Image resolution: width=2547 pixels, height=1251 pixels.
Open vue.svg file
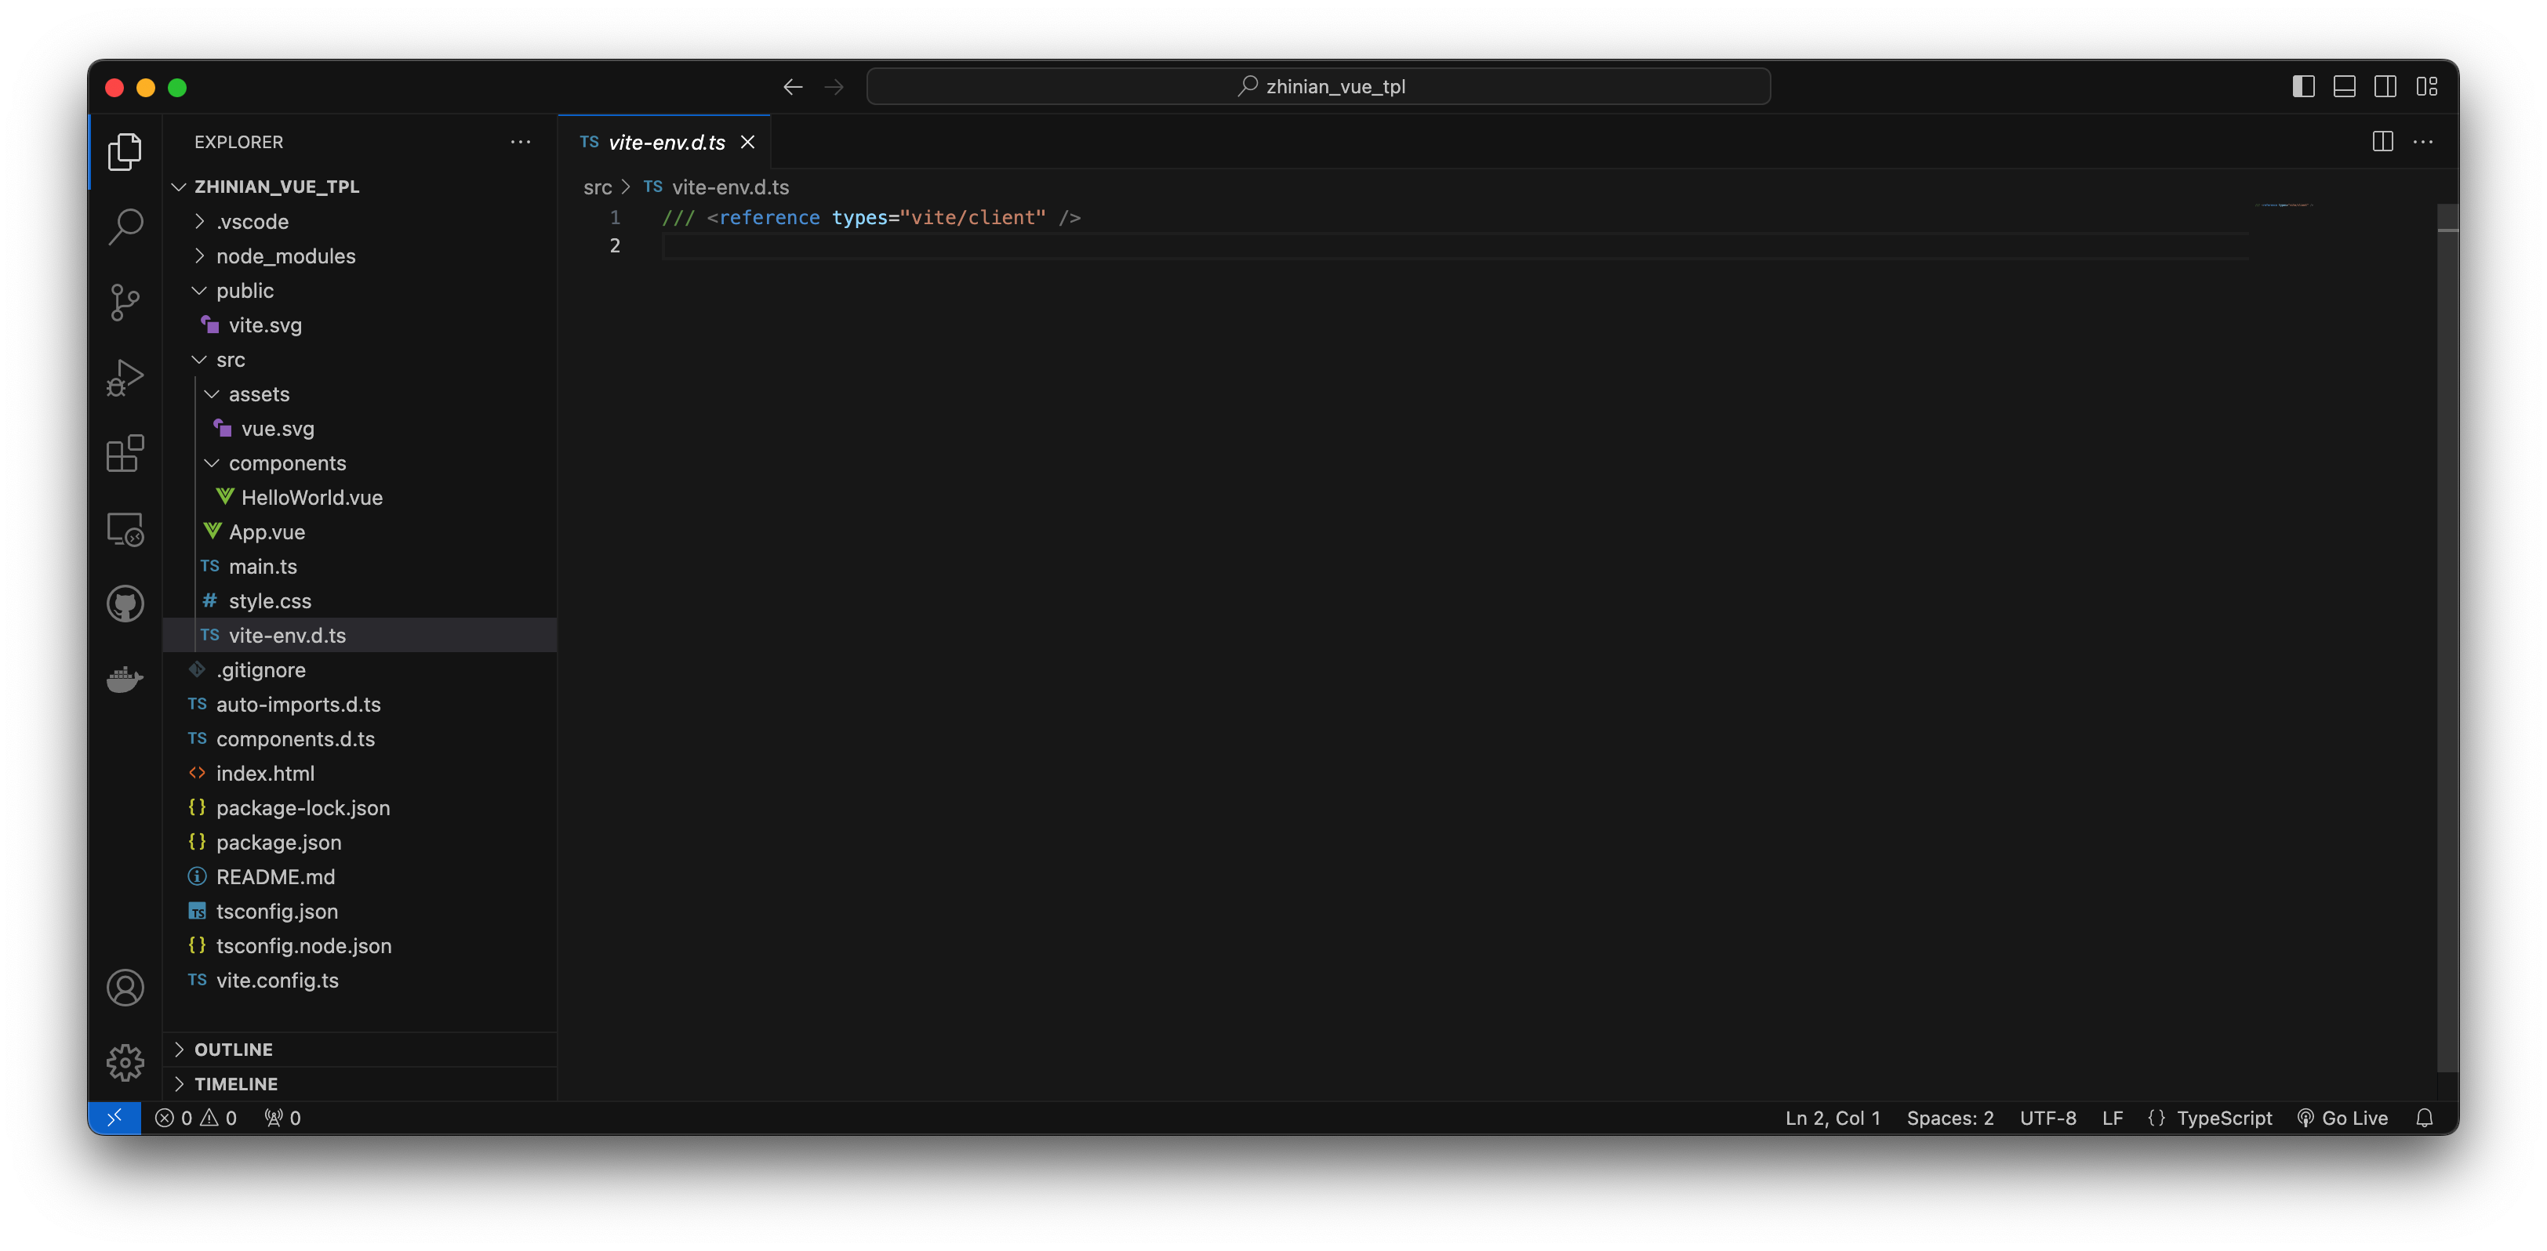[361, 429]
